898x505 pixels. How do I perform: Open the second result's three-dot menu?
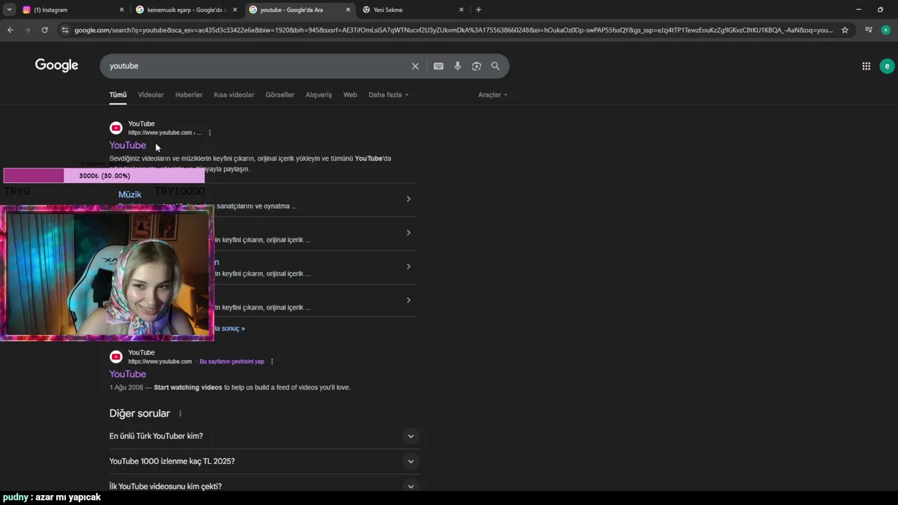click(x=272, y=362)
